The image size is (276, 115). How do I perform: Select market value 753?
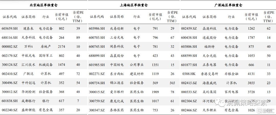(155, 110)
